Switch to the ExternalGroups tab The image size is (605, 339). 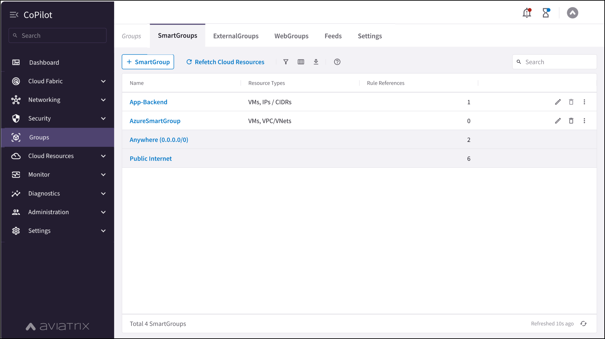(236, 36)
